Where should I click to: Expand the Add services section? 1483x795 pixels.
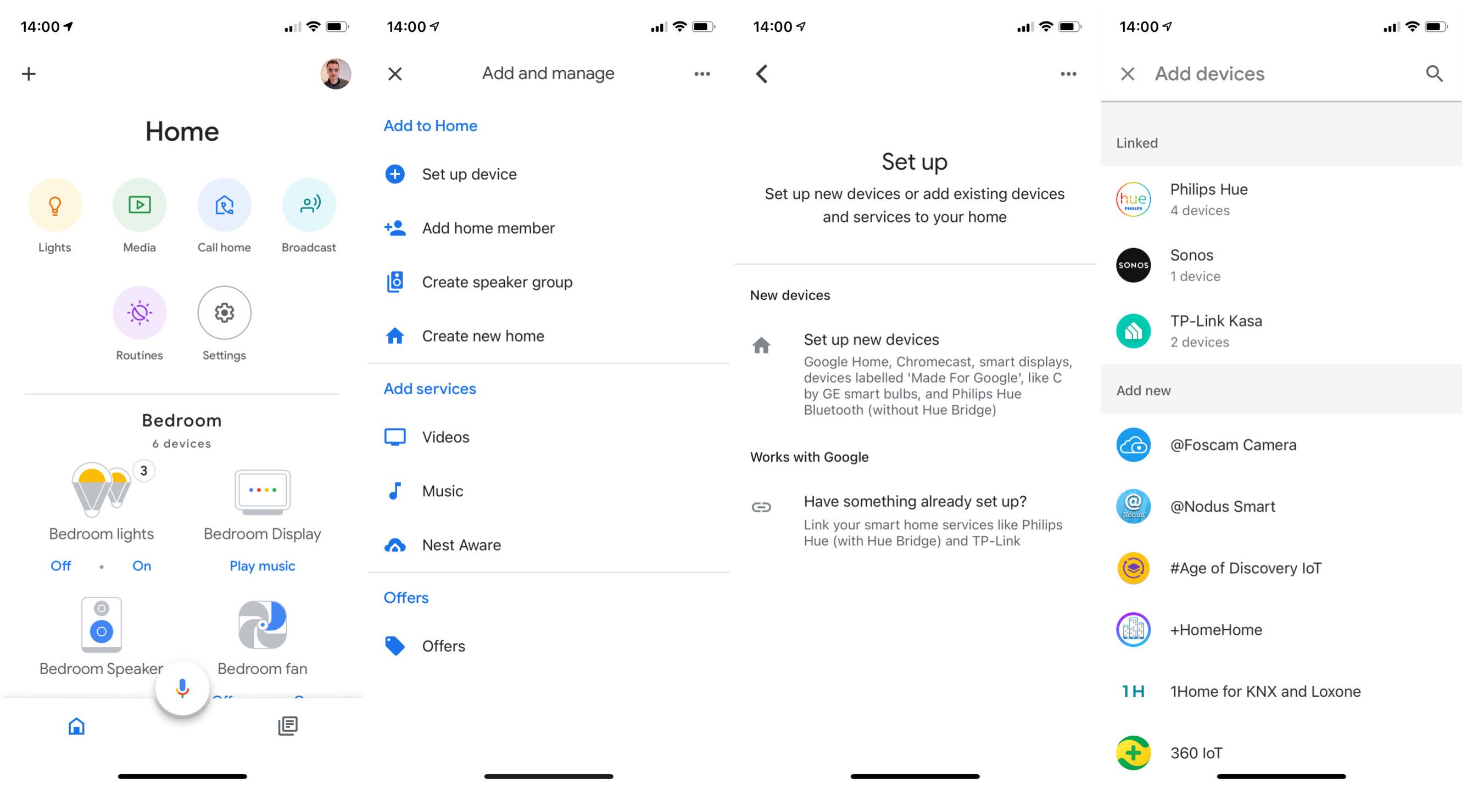point(428,388)
